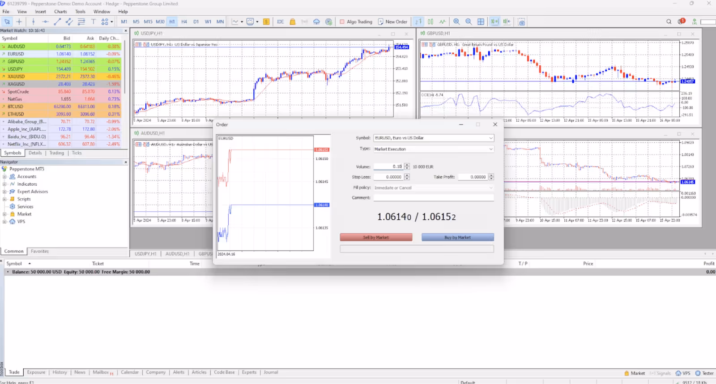Screen dimensions: 716x384
Task: Toggle chart shift
Action: click(x=507, y=21)
